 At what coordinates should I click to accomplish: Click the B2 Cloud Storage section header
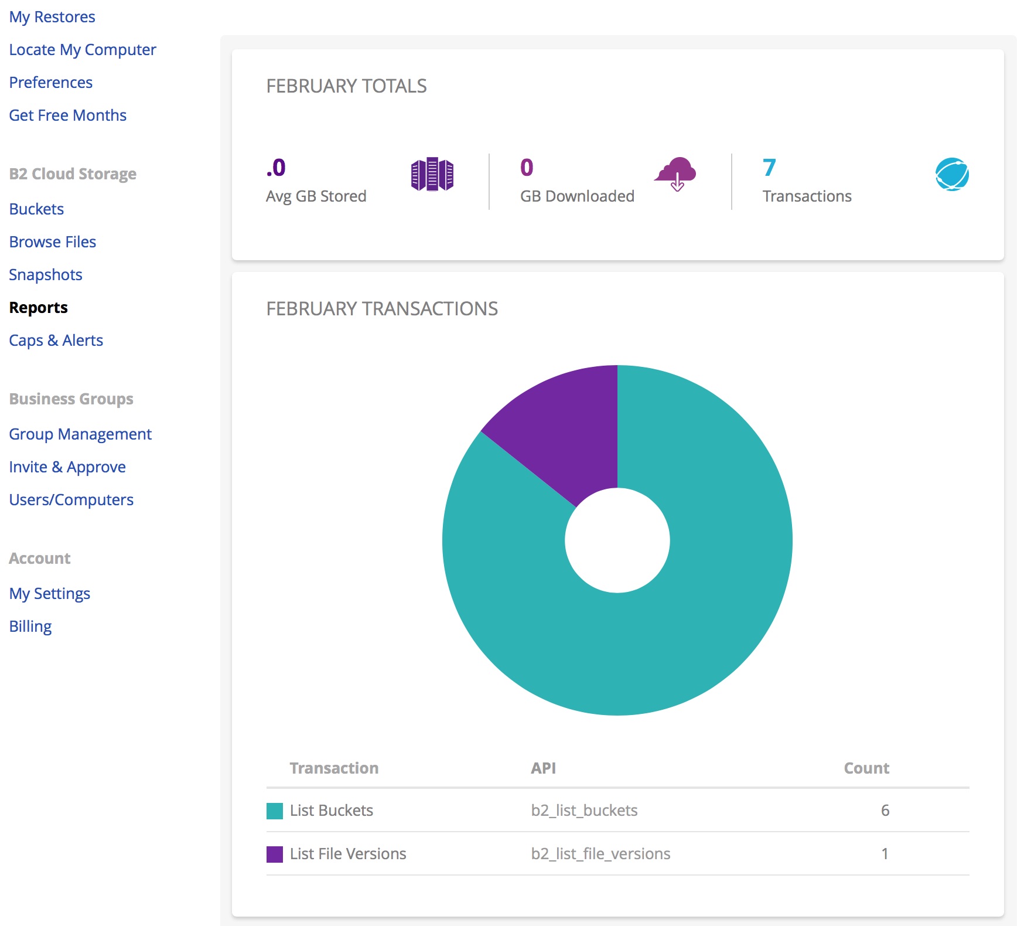(73, 174)
